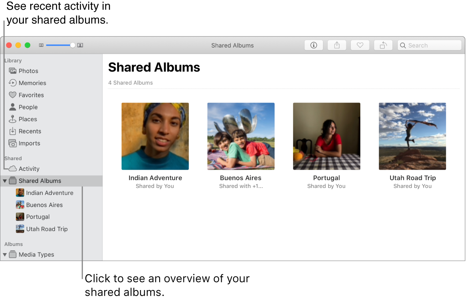This screenshot has width=466, height=300.
Task: Click the Photos library icon in sidebar
Action: tap(12, 71)
